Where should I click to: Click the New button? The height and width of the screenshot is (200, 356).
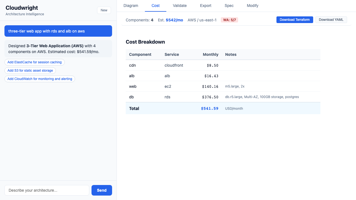[x=104, y=10]
